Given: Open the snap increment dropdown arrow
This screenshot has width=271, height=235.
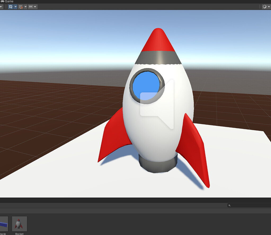Looking at the screenshot, I should 35,7.
